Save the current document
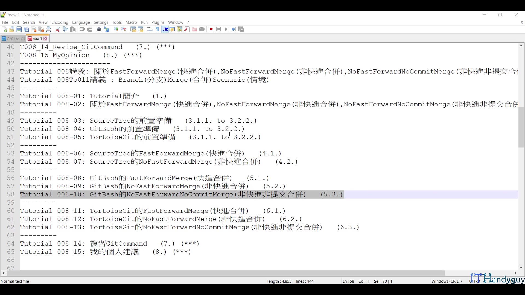This screenshot has height=295, width=525. 19,29
